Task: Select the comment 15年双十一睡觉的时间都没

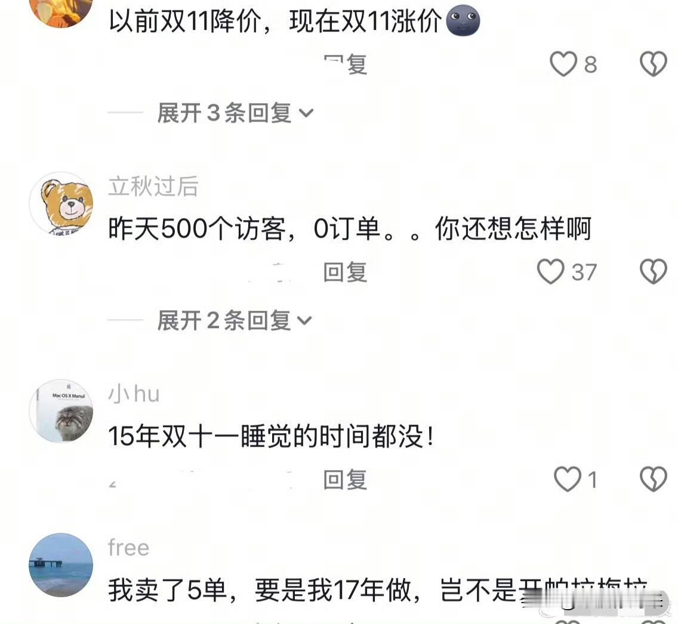Action: [x=271, y=435]
